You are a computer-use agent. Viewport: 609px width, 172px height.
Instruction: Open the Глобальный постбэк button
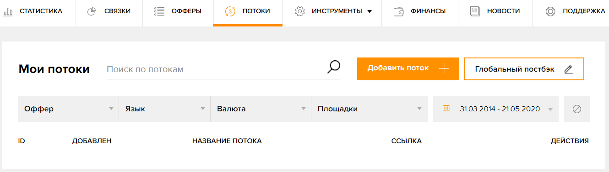coord(524,69)
